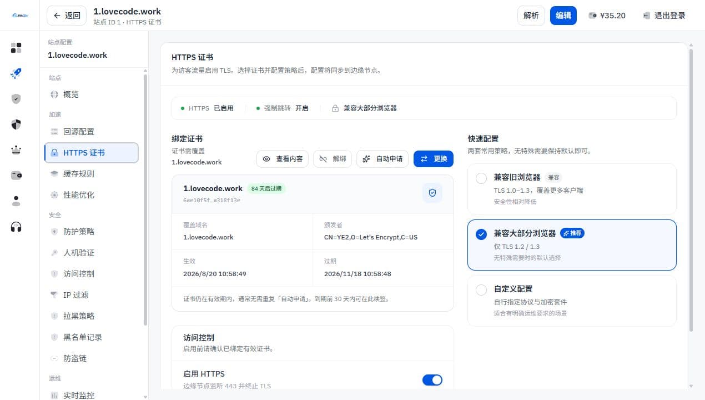Screen dimensions: 705x400
Task: Open 防护策略 in site sidebar
Action: 91,232
